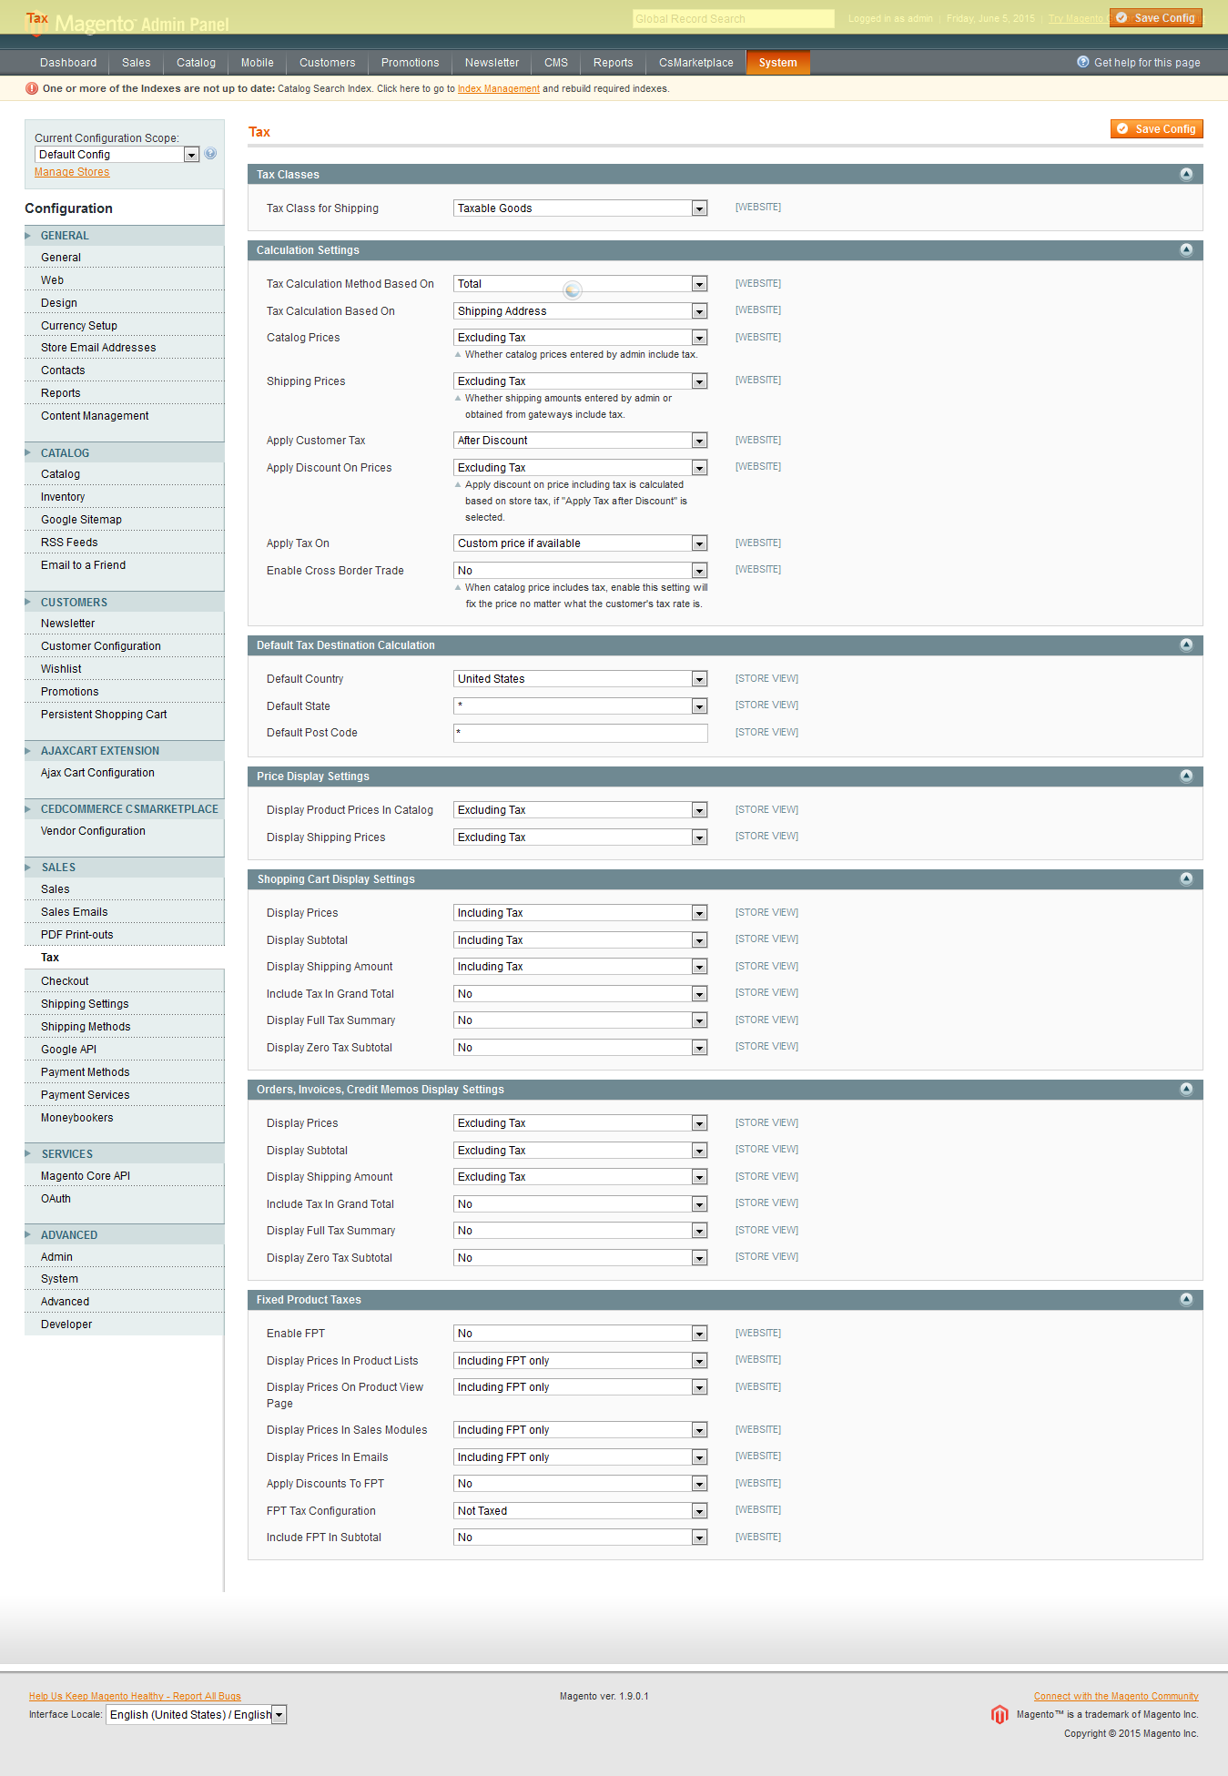The height and width of the screenshot is (1776, 1228).
Task: Open the Catalog Prices dropdown
Action: click(x=581, y=338)
